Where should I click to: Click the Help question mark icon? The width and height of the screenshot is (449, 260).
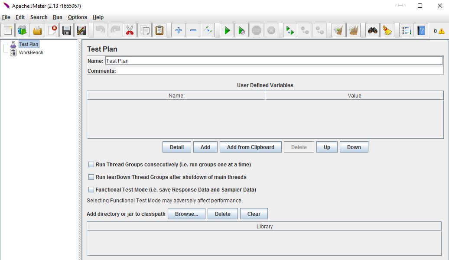pyautogui.click(x=421, y=30)
